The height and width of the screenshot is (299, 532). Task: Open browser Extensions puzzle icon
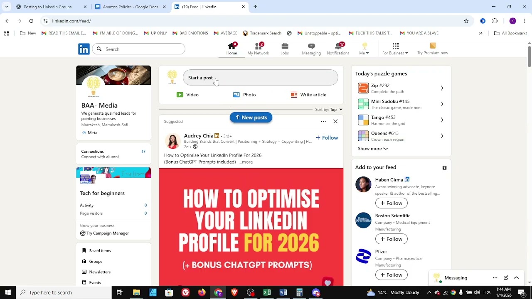(495, 21)
